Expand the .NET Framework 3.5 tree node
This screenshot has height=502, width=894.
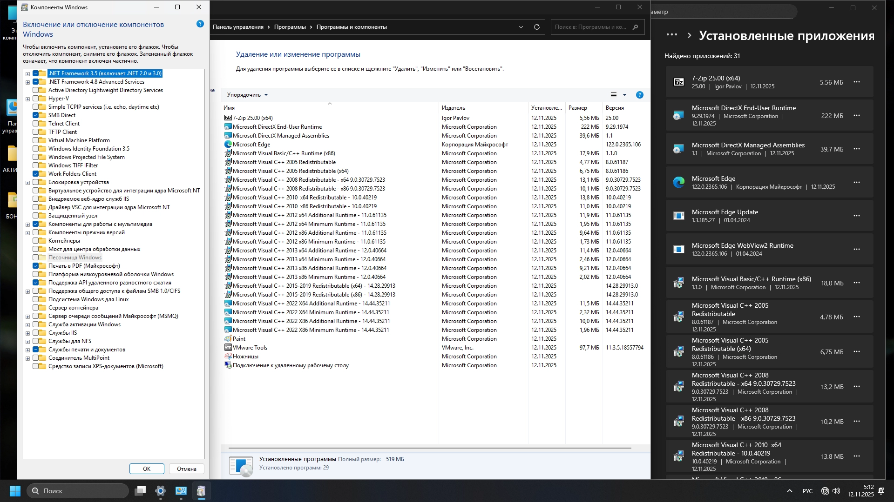point(27,74)
